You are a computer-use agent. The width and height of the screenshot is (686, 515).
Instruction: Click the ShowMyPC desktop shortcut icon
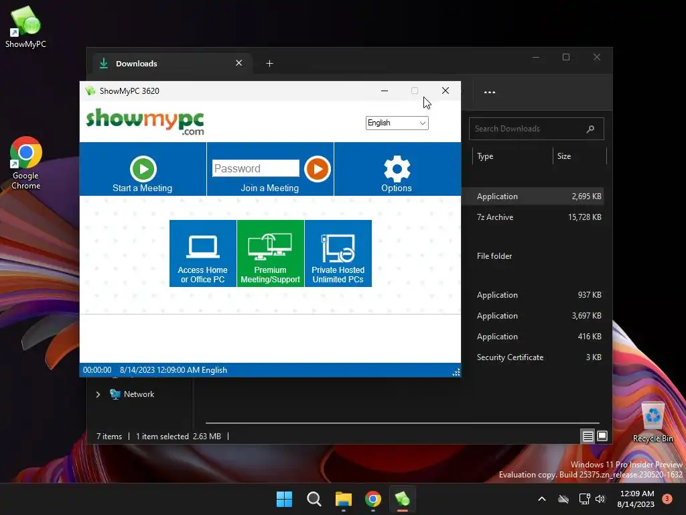(25, 27)
